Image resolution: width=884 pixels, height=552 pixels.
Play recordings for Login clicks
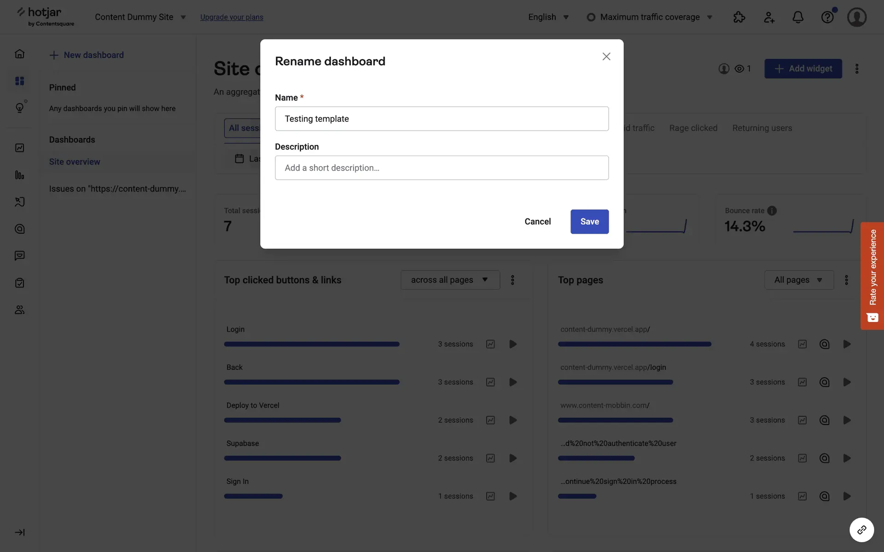[x=512, y=344]
